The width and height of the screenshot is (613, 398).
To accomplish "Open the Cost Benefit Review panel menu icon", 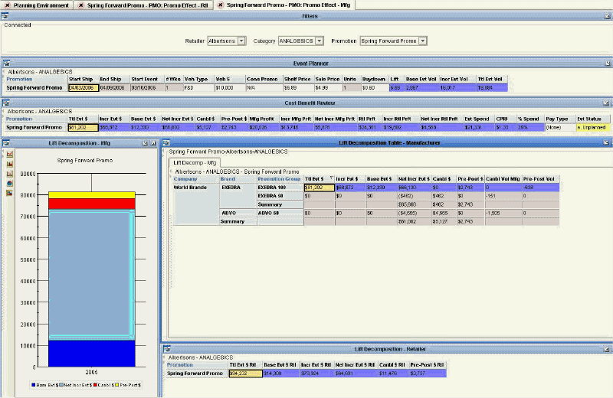I will [6, 103].
